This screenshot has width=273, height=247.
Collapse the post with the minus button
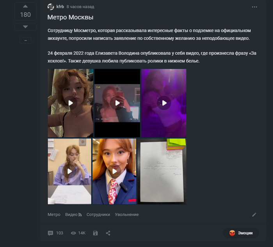click(26, 41)
